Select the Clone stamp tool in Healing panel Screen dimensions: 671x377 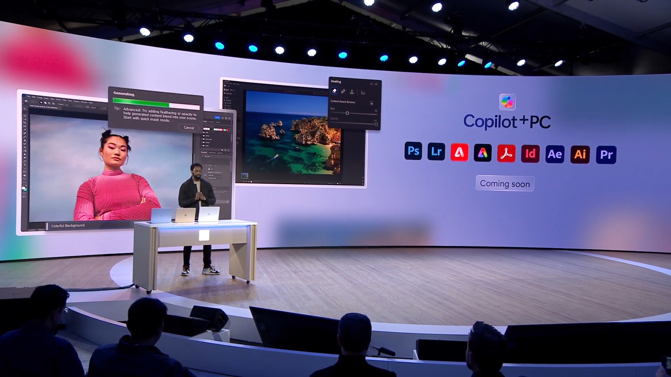click(352, 92)
